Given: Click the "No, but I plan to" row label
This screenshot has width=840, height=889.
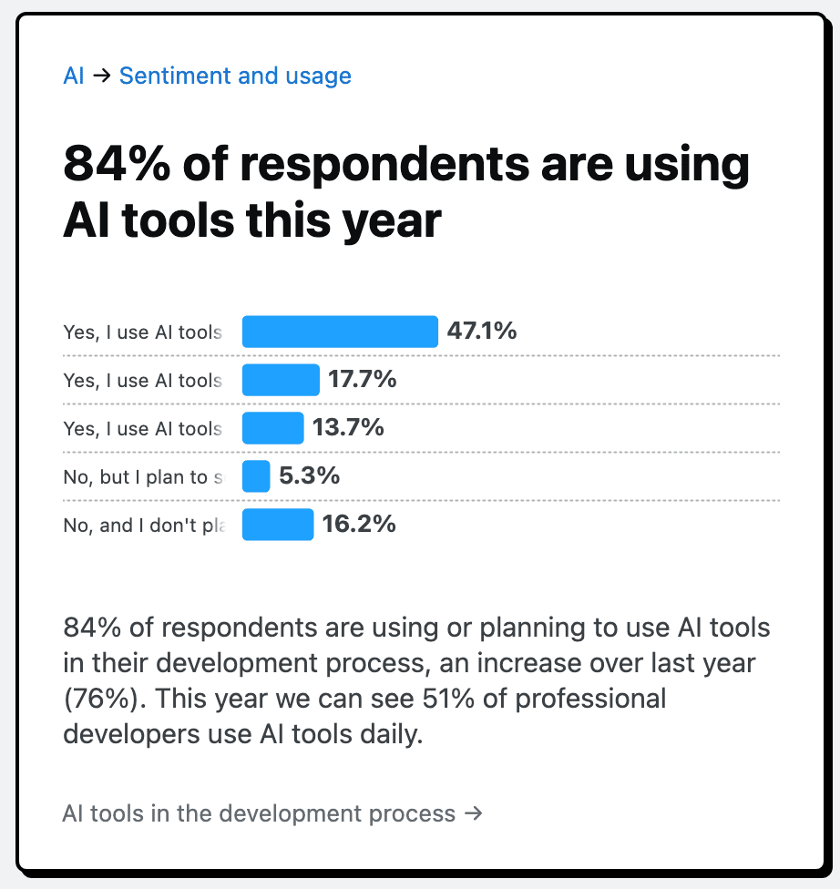Looking at the screenshot, I should point(142,477).
